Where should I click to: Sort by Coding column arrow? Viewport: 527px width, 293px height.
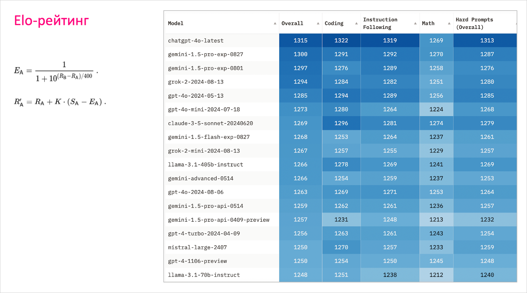pyautogui.click(x=356, y=23)
